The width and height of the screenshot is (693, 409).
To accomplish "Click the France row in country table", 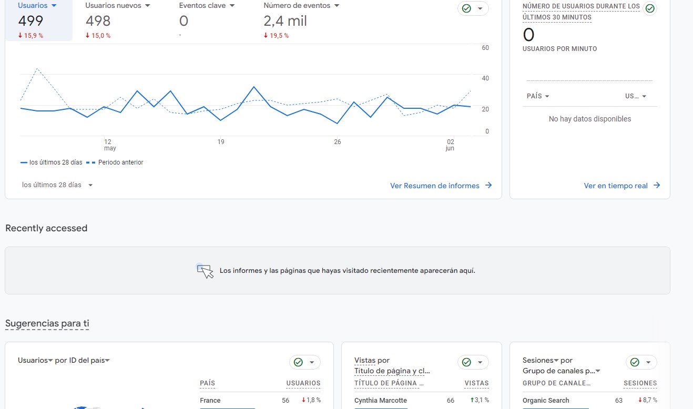I will 260,401.
